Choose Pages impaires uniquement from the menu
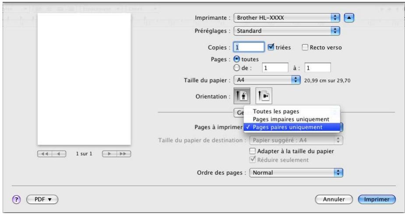 (x=292, y=119)
